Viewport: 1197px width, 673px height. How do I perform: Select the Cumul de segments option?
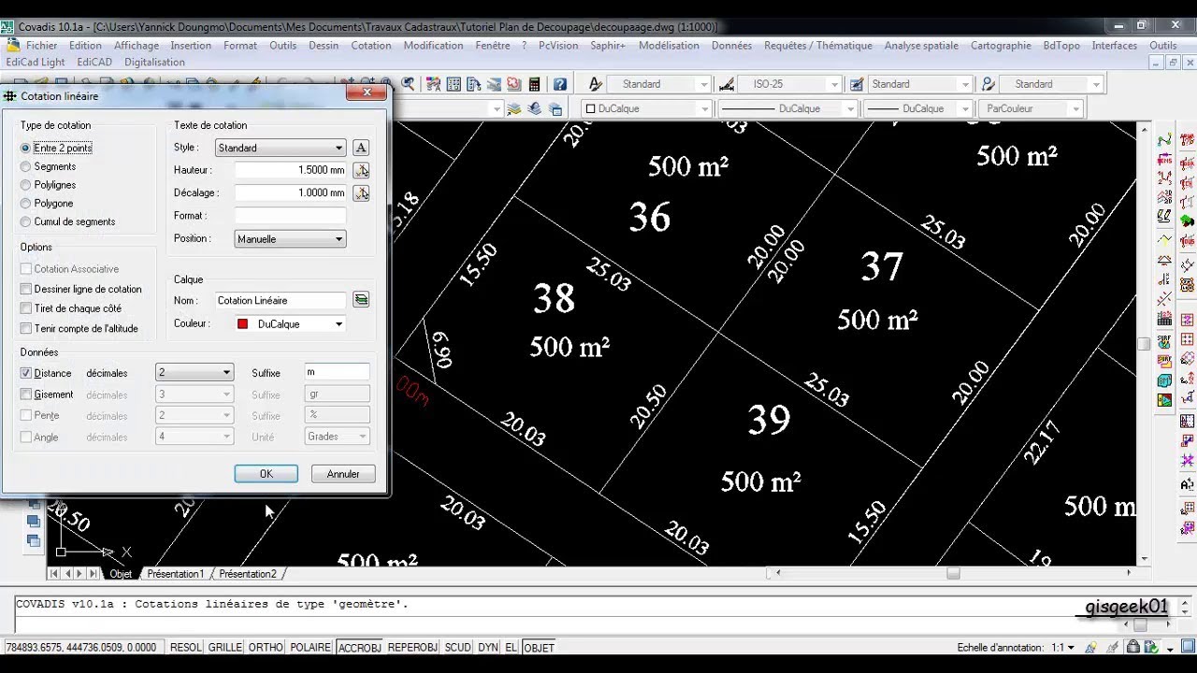point(26,222)
